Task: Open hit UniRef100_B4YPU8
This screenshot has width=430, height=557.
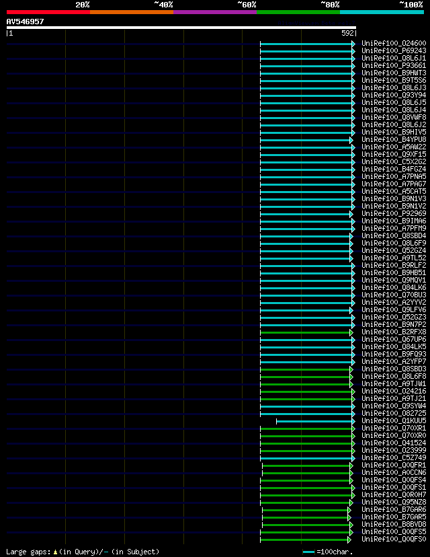Action: click(x=394, y=140)
